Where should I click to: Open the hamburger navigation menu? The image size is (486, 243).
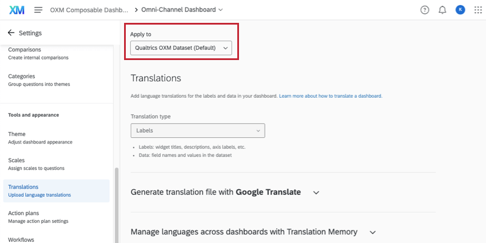click(x=38, y=10)
